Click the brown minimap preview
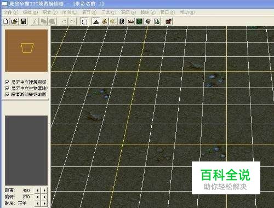The image size is (274, 208). coord(26,50)
